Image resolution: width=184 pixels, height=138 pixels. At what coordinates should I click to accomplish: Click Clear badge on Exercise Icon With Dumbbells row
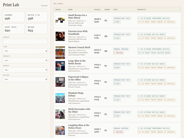click(117, 38)
